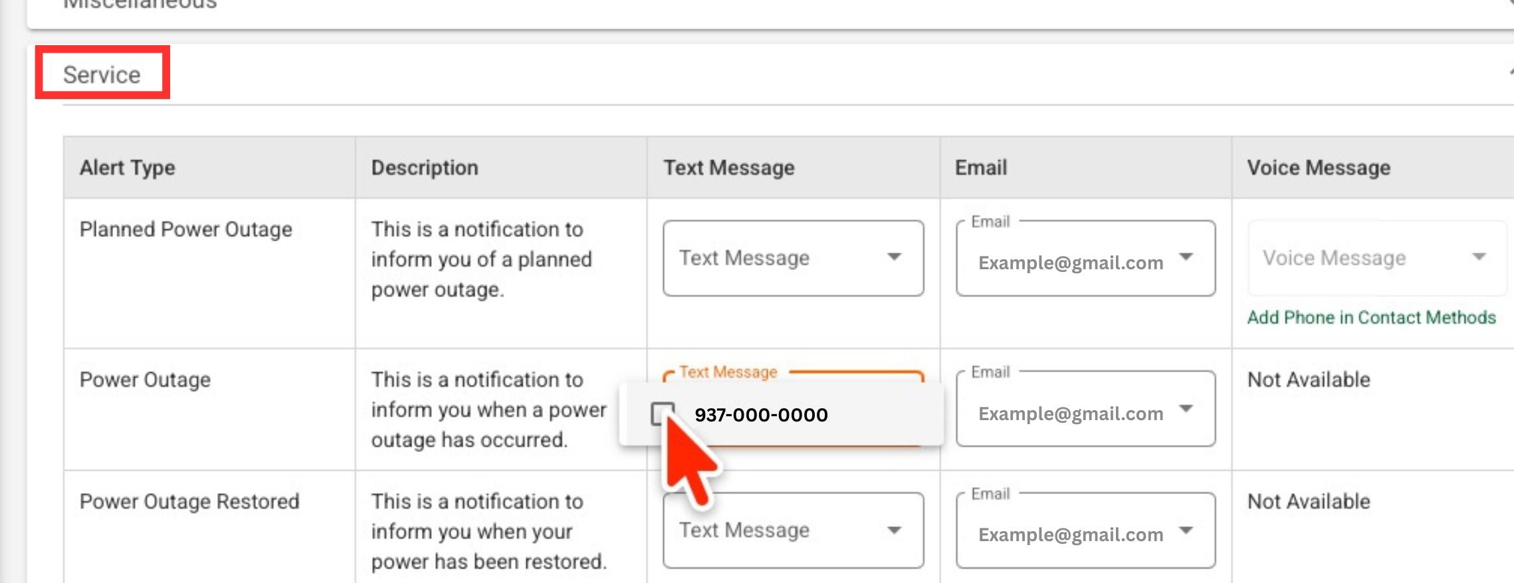Click the Voice Message column header

[x=1319, y=168]
